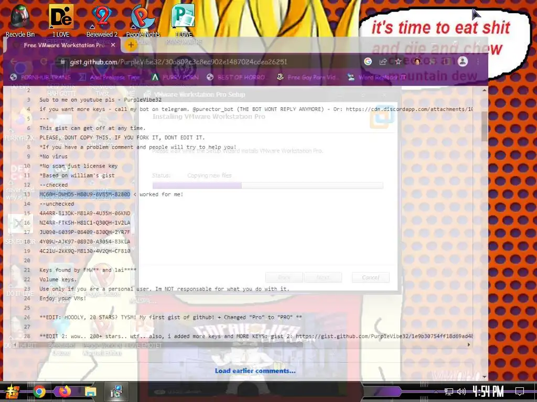Click the scroll-down arrow of page scrollbar
The image size is (537, 402).
(x=484, y=377)
